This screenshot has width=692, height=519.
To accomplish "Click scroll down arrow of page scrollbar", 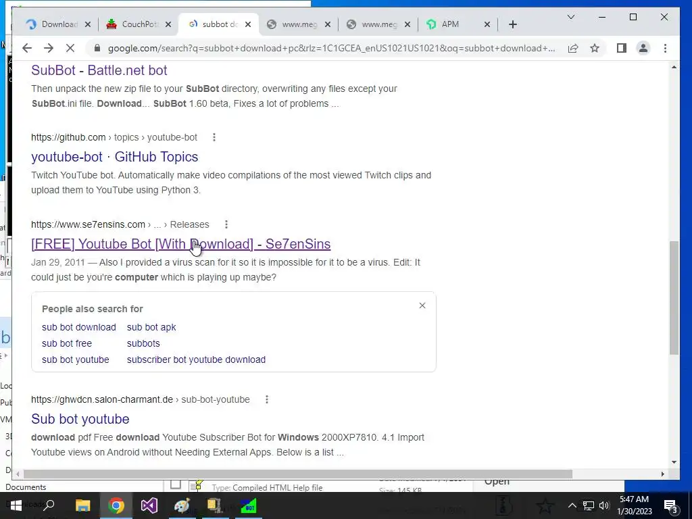I will click(674, 462).
